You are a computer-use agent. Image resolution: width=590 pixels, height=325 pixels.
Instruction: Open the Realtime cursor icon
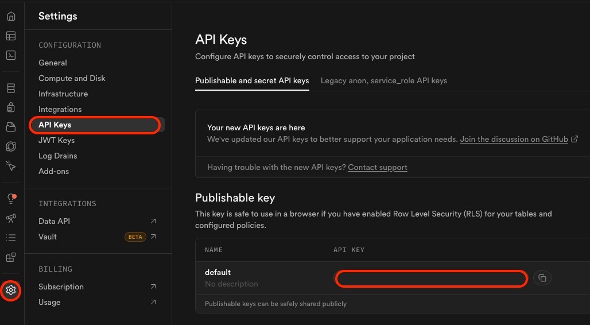pyautogui.click(x=11, y=166)
